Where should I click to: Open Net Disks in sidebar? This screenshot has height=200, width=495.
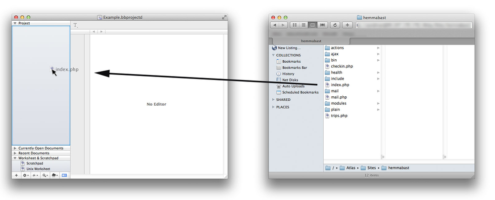pos(287,80)
